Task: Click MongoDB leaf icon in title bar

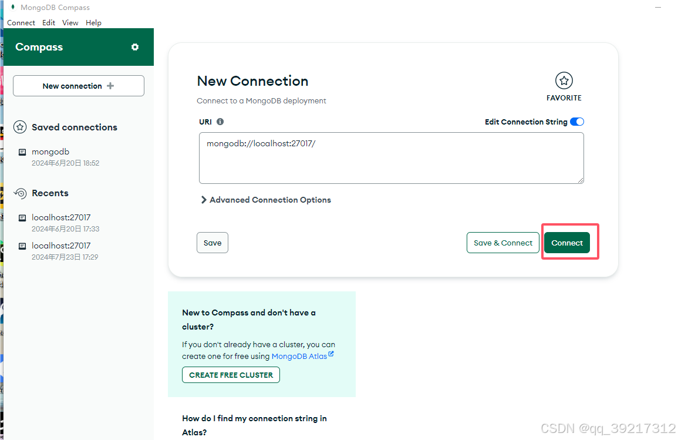Action: click(13, 7)
